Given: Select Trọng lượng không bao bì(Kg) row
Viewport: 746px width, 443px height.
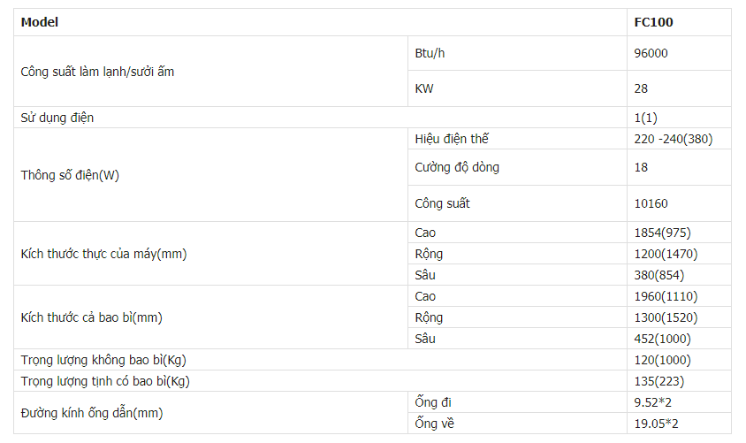Looking at the screenshot, I should [103, 360].
